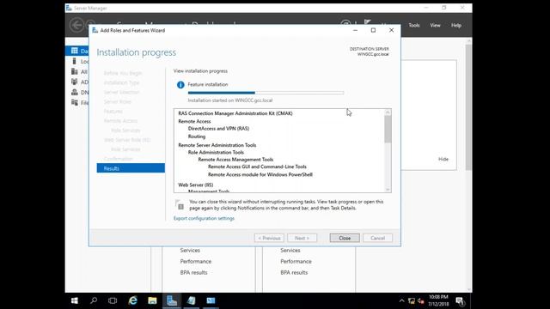The image size is (550, 309).
Task: Open Performance in the left role tile
Action: pos(196,261)
